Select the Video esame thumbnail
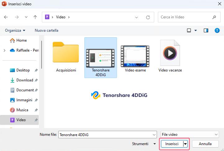 coord(135,56)
